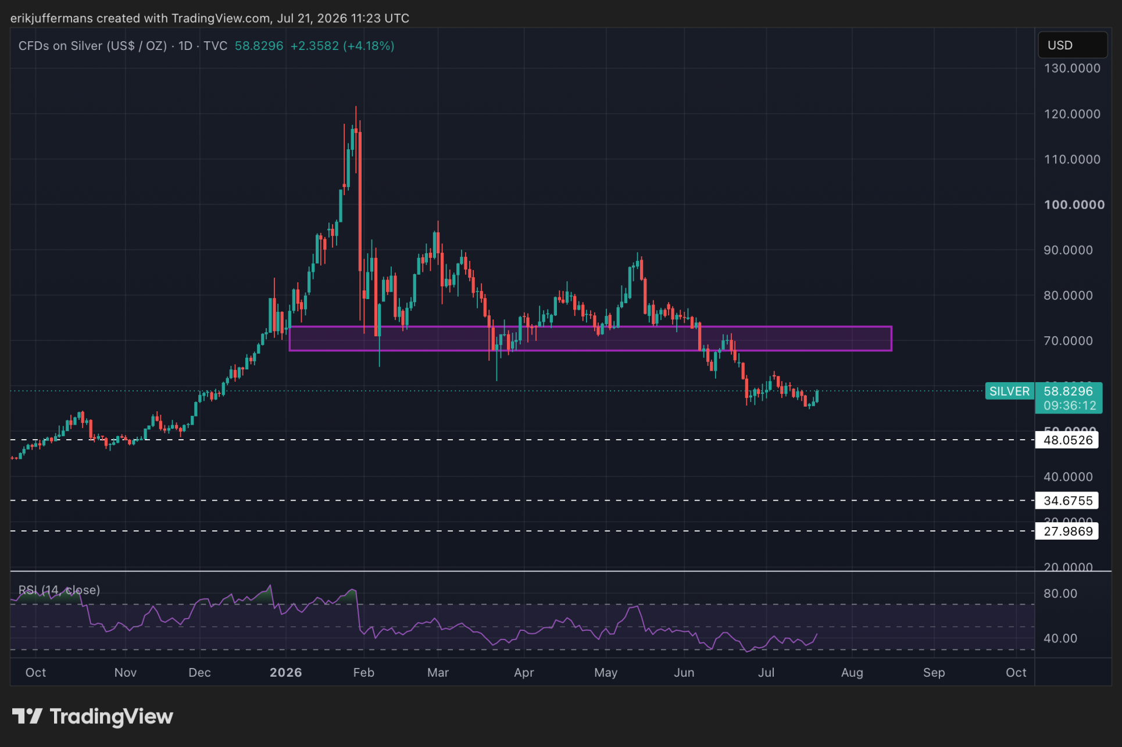Screen dimensions: 1122x747
Task: Select the SILVER price label tag
Action: [1009, 391]
